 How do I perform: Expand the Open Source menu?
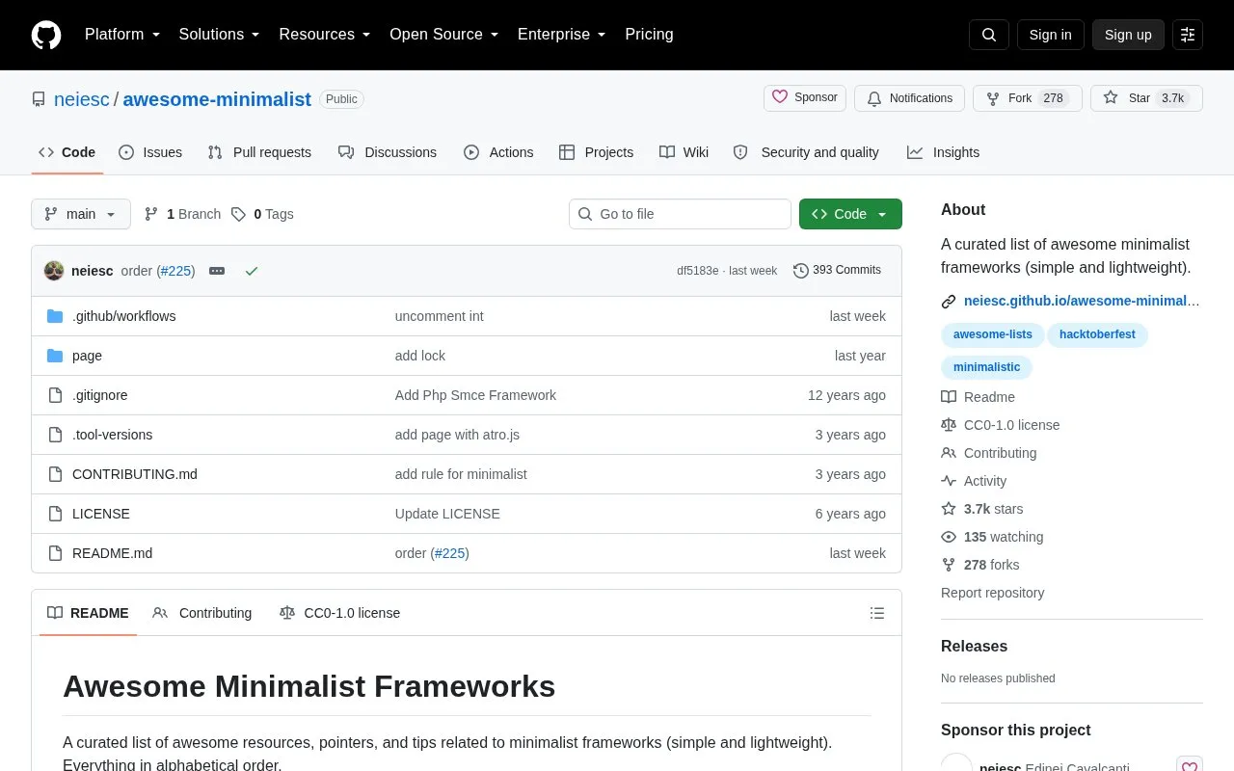click(444, 35)
